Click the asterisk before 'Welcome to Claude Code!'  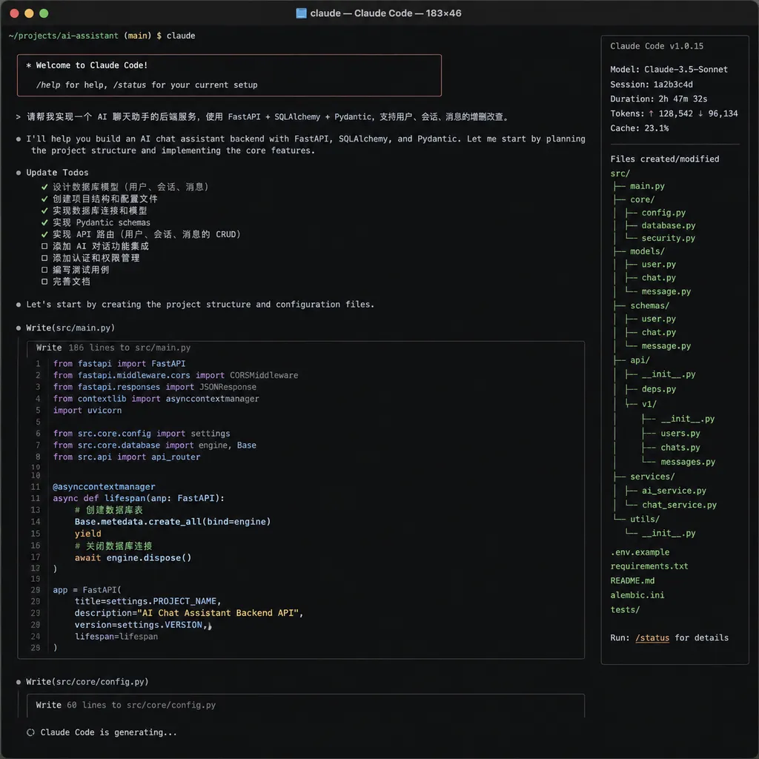[x=29, y=65]
